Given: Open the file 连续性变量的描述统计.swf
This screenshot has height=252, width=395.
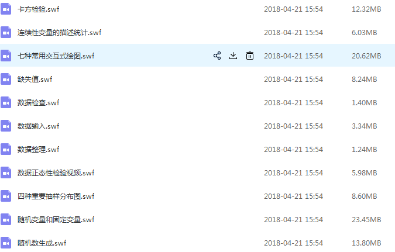Looking at the screenshot, I should [x=59, y=33].
